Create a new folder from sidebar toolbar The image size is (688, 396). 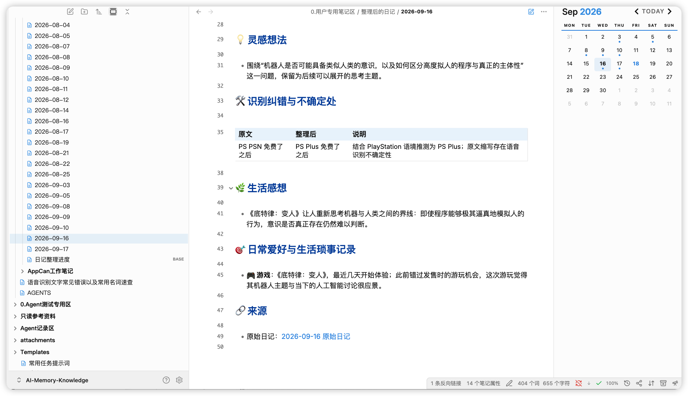84,12
